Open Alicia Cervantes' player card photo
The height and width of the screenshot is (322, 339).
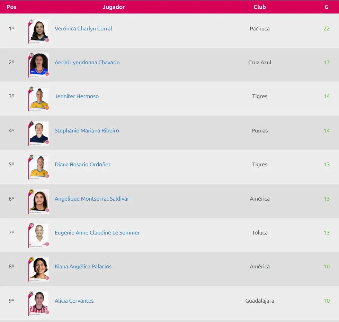[39, 303]
